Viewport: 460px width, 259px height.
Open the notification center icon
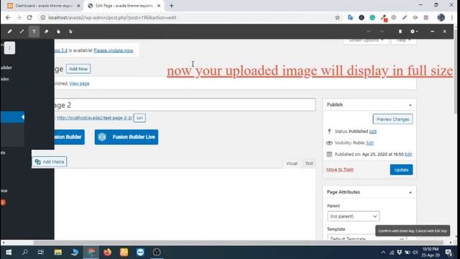click(448, 253)
